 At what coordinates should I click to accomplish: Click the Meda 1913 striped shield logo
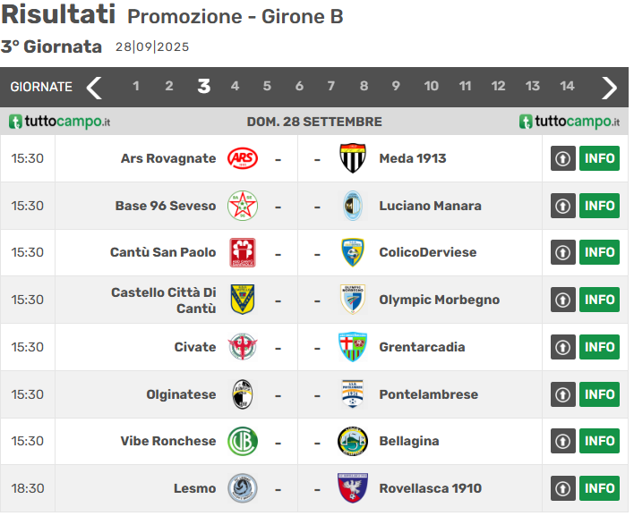coord(353,158)
